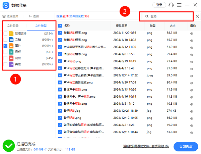Sort by the 大小 column header
The height and width of the screenshot is (154, 201).
click(173, 25)
